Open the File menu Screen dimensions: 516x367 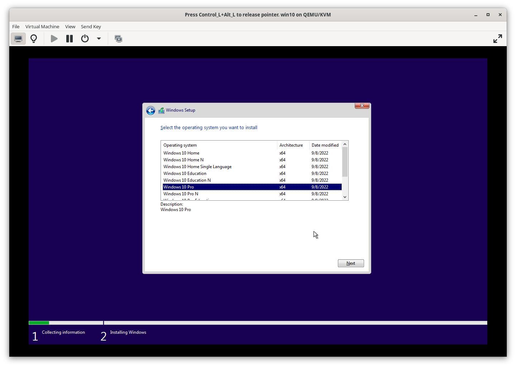coord(16,26)
